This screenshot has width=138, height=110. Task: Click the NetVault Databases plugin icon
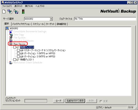11,41
